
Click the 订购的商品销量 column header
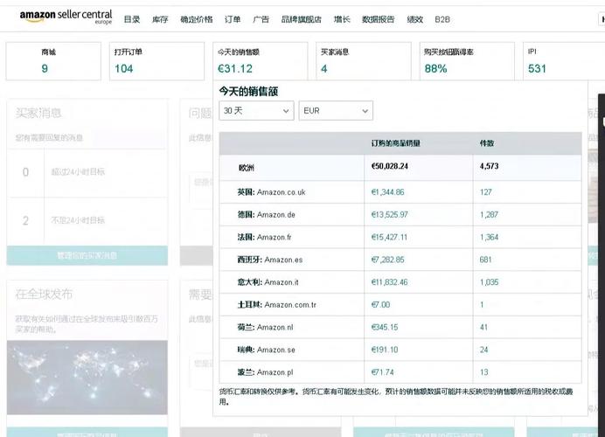point(395,143)
